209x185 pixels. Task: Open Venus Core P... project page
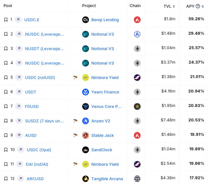pyautogui.click(x=106, y=106)
